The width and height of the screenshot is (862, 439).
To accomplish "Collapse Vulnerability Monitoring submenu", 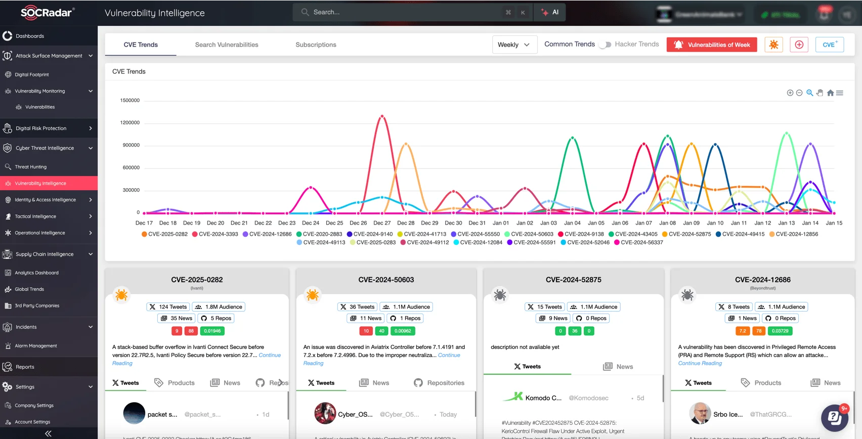I will tap(49, 91).
